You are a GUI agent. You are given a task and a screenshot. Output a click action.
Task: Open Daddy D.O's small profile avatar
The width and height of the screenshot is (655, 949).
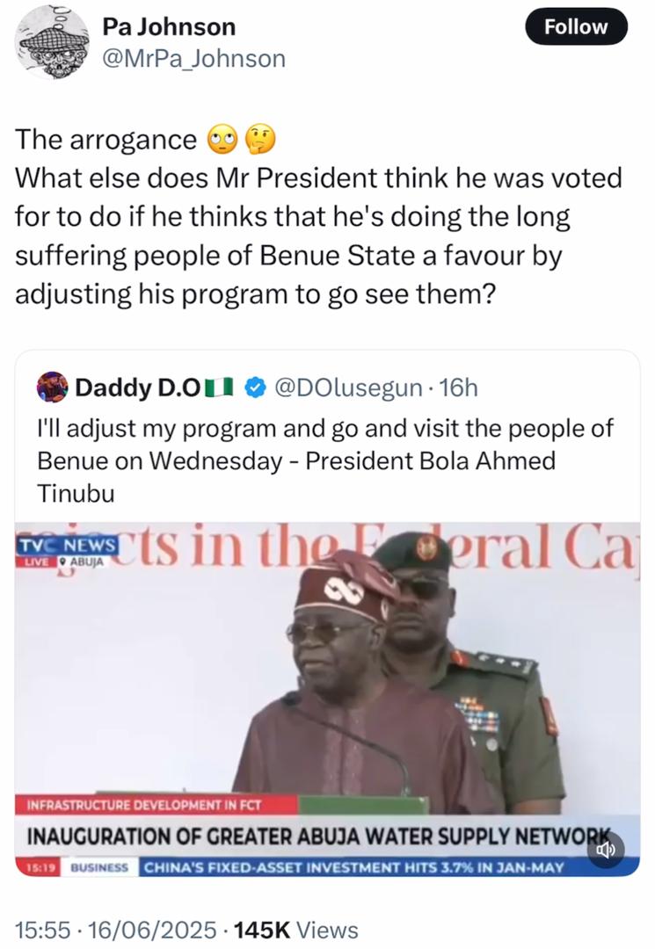click(53, 387)
